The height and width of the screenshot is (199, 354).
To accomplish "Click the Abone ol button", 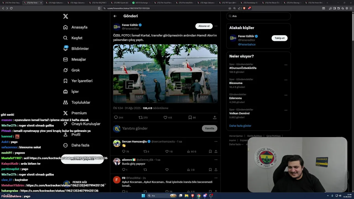I will (x=204, y=26).
